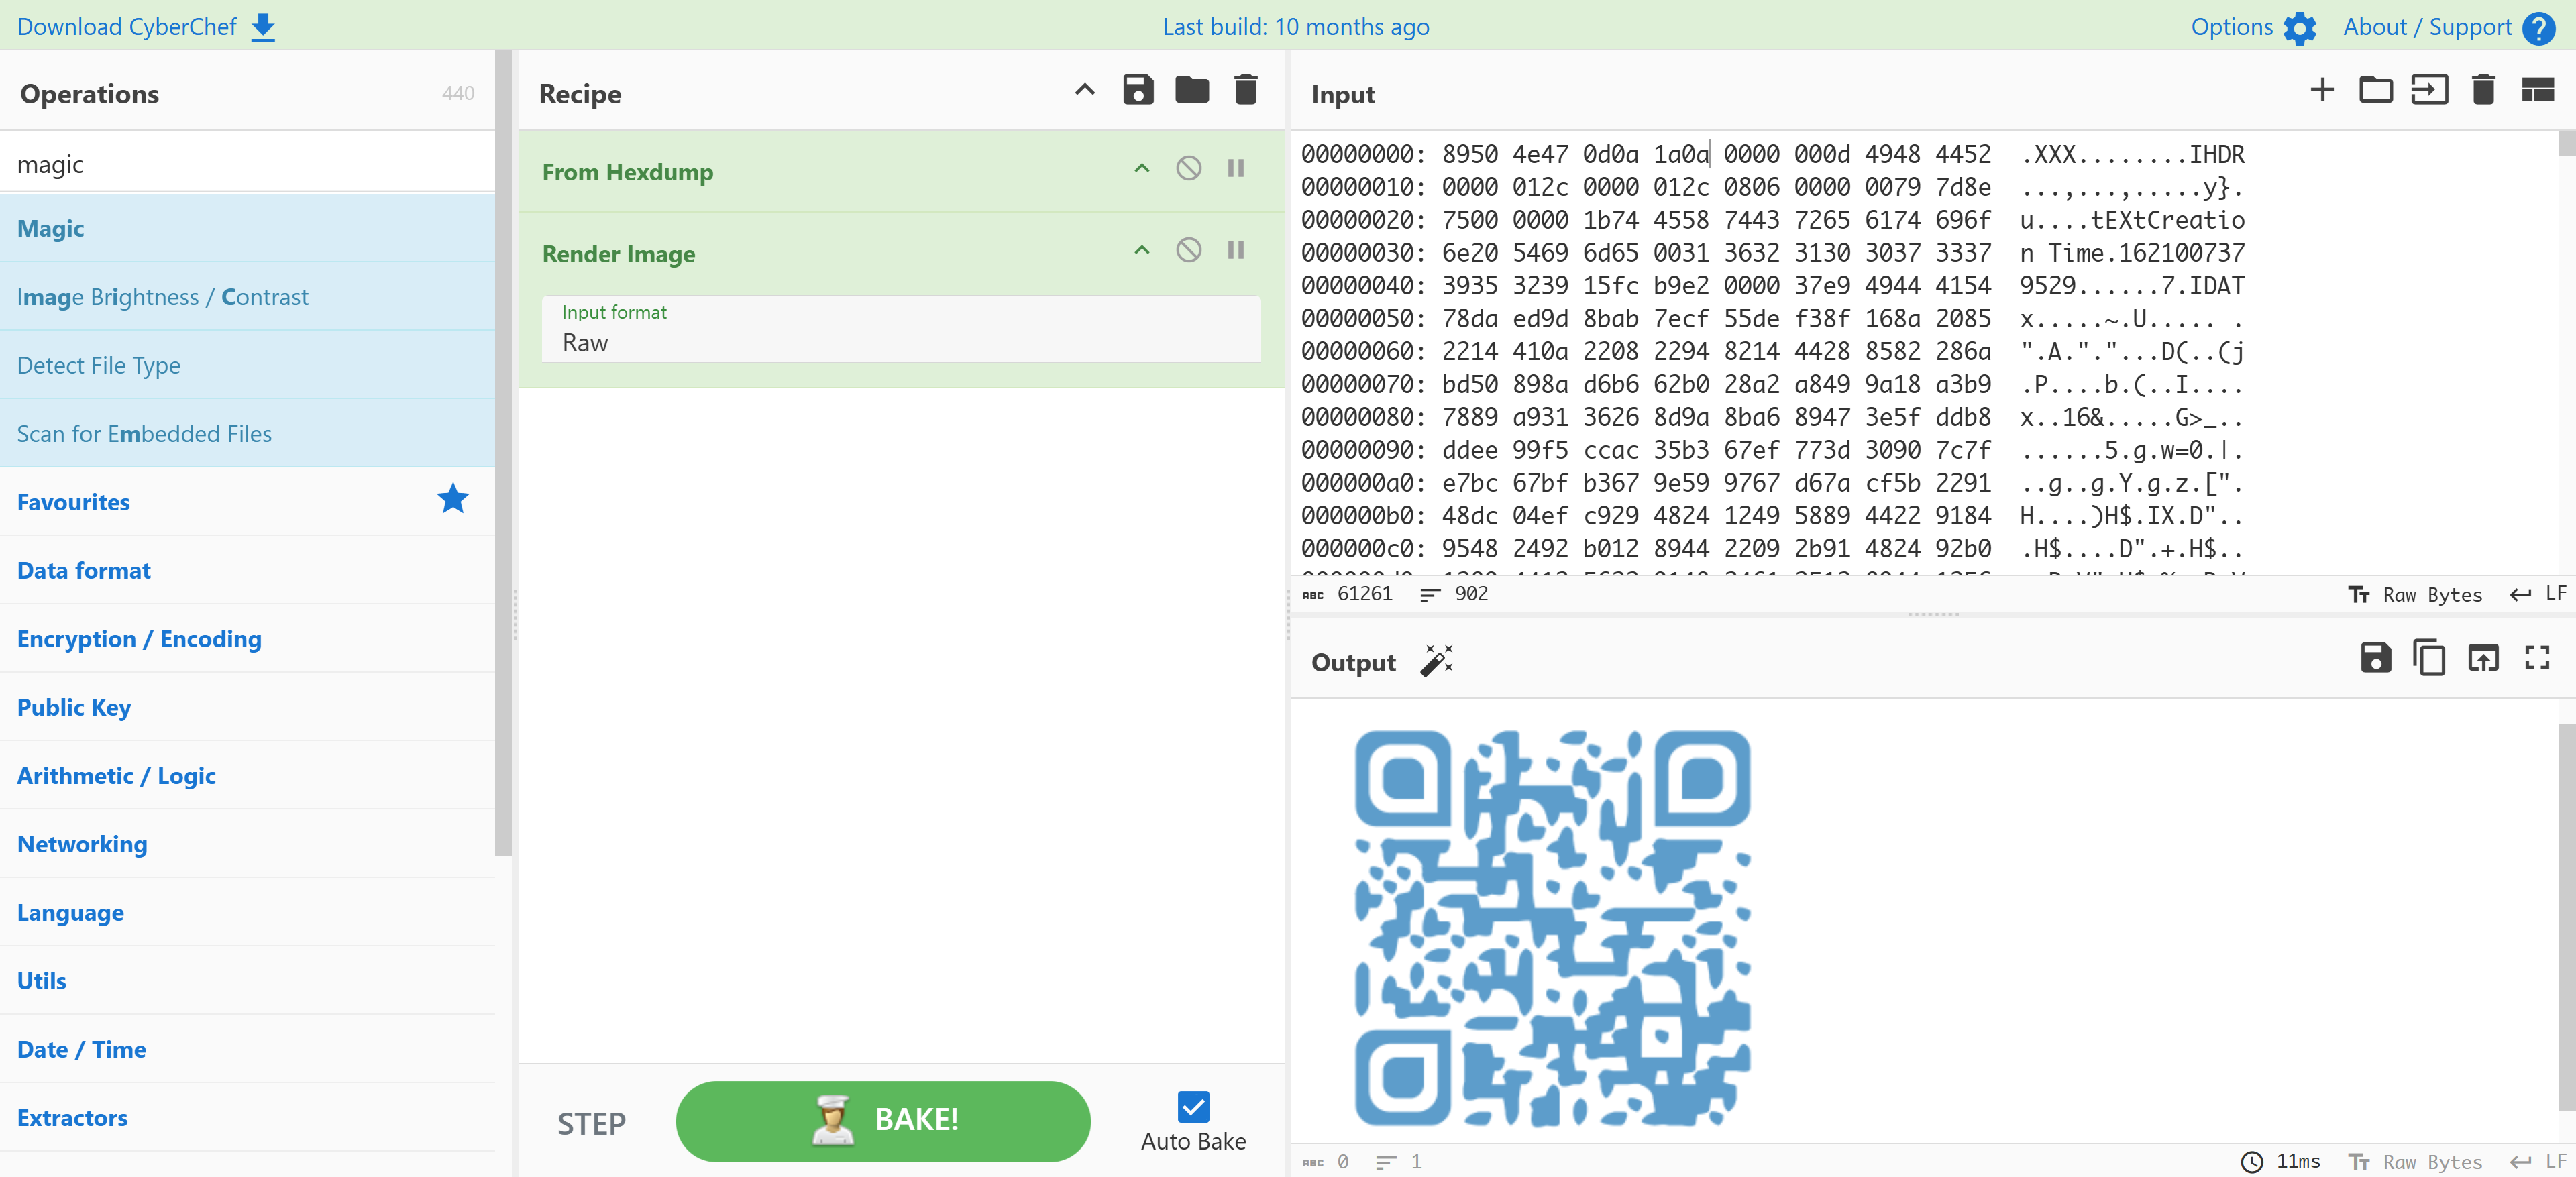
Task: Expand the Utils category
Action: 247,981
